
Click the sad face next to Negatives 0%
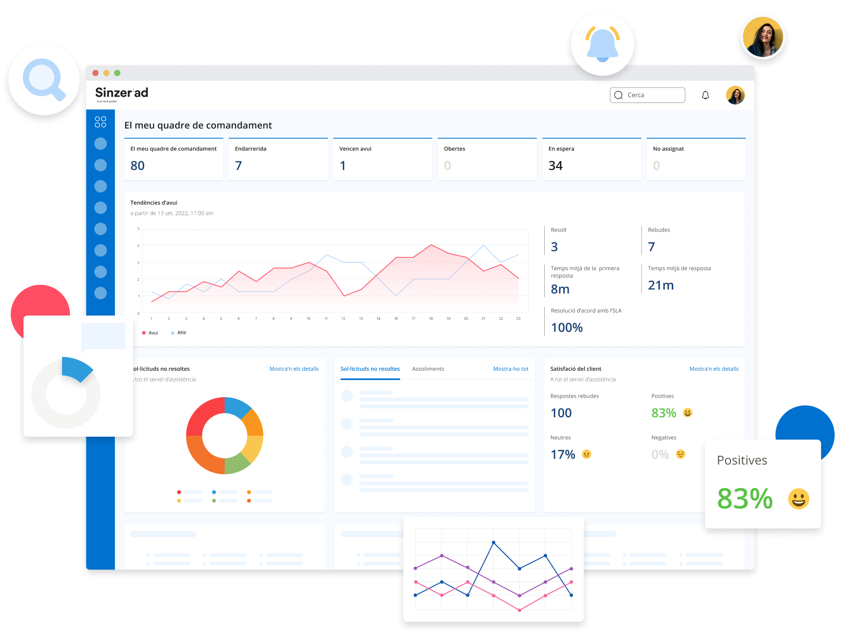[680, 454]
